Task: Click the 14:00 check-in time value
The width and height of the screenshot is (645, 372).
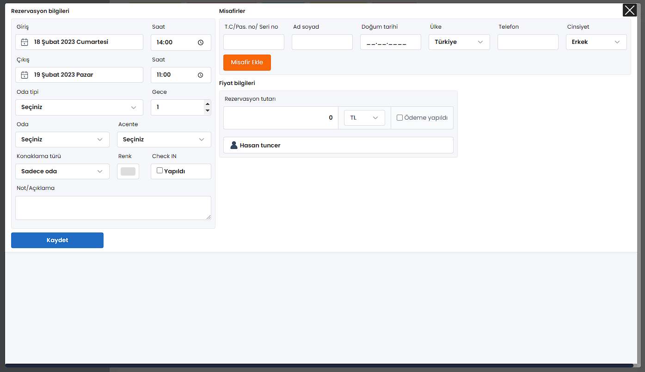Action: (165, 43)
